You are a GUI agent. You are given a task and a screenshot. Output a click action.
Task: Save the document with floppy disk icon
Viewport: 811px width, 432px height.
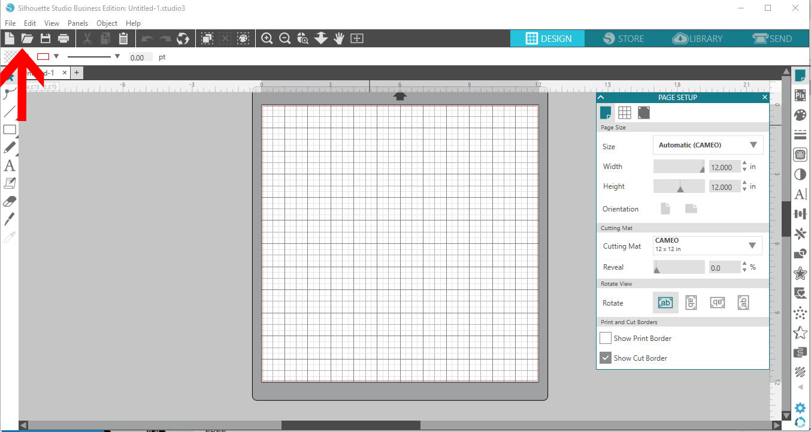45,38
